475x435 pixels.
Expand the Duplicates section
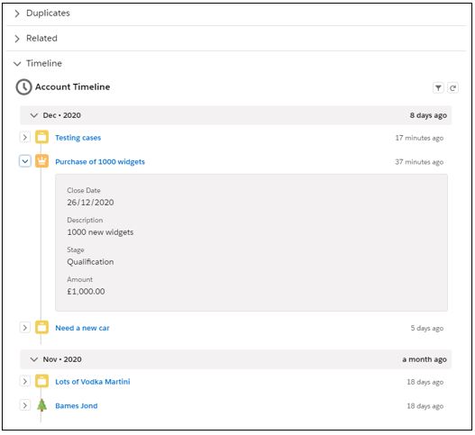(x=17, y=14)
